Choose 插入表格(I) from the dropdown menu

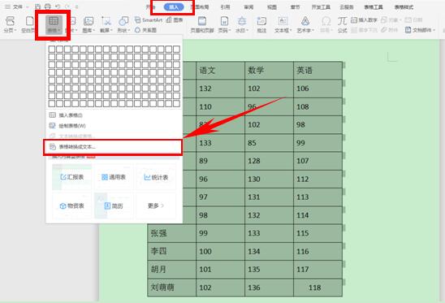click(x=114, y=115)
